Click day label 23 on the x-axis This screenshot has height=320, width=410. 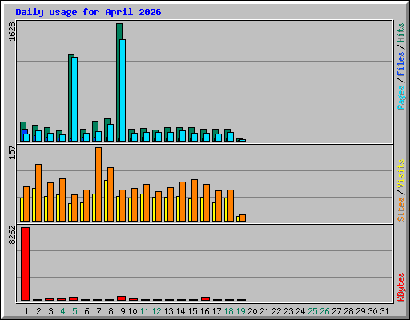click(288, 311)
